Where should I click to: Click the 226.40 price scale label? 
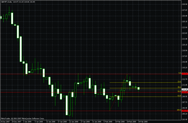[184, 16]
